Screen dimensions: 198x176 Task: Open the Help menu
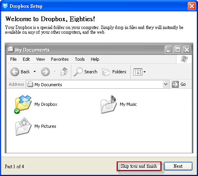tap(95, 59)
